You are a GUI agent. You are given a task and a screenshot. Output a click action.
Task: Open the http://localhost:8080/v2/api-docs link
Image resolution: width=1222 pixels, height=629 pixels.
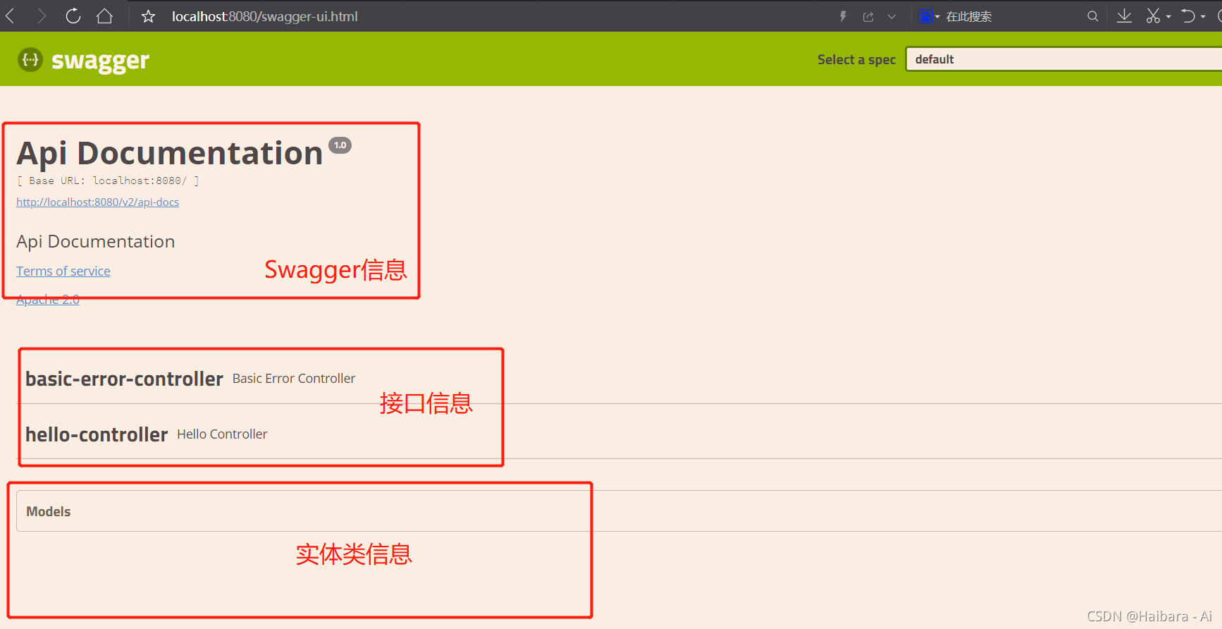click(x=97, y=202)
